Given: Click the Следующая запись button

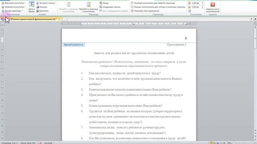Looking at the screenshot, I should [x=110, y=7].
